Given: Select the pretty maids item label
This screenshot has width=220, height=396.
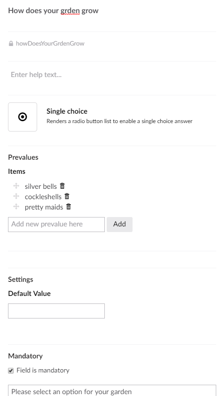Looking at the screenshot, I should click(44, 207).
